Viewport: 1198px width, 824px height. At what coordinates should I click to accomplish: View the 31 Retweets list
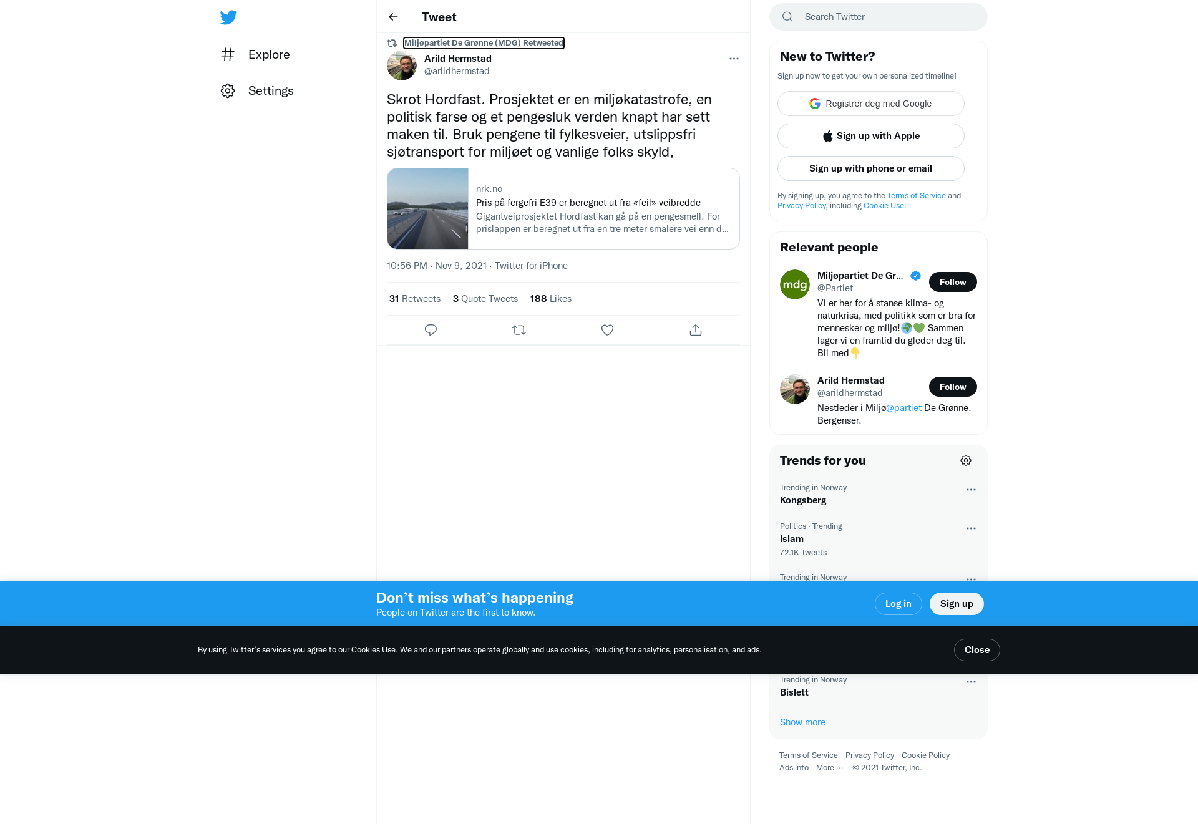pyautogui.click(x=415, y=299)
